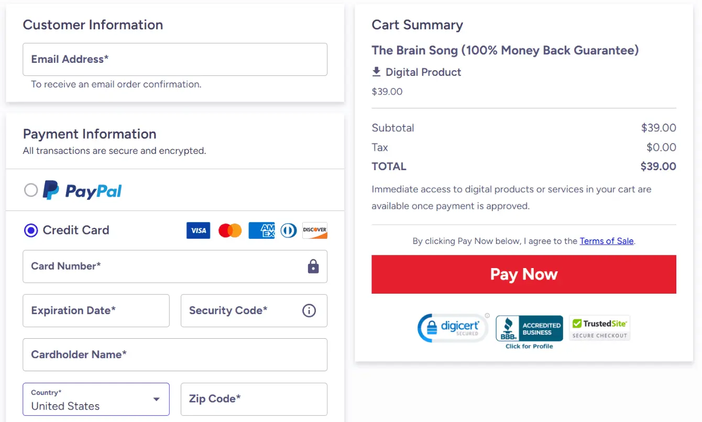Click the Mastercard payment icon
This screenshot has width=702, height=422.
pyautogui.click(x=230, y=230)
